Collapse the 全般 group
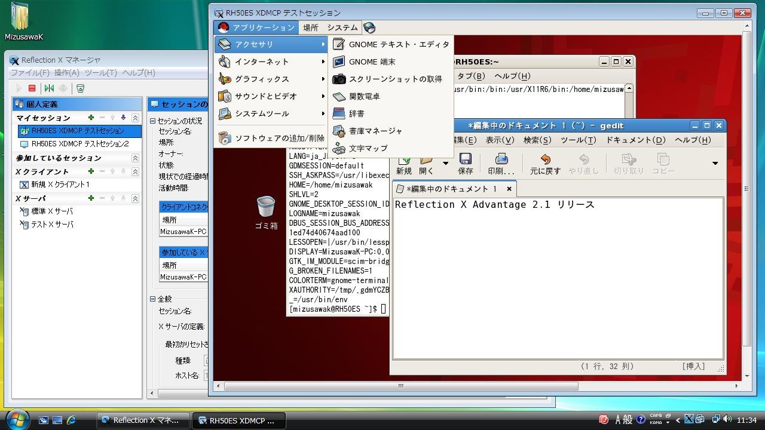 tap(153, 299)
